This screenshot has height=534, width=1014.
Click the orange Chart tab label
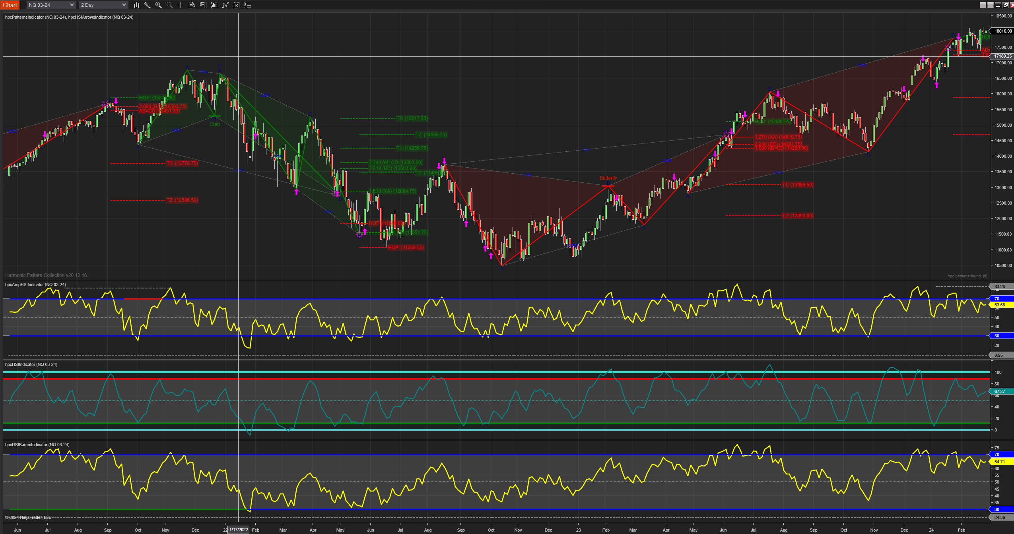pyautogui.click(x=10, y=5)
